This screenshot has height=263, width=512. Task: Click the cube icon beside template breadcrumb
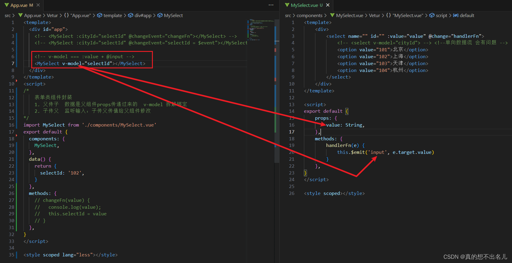[x=100, y=15]
